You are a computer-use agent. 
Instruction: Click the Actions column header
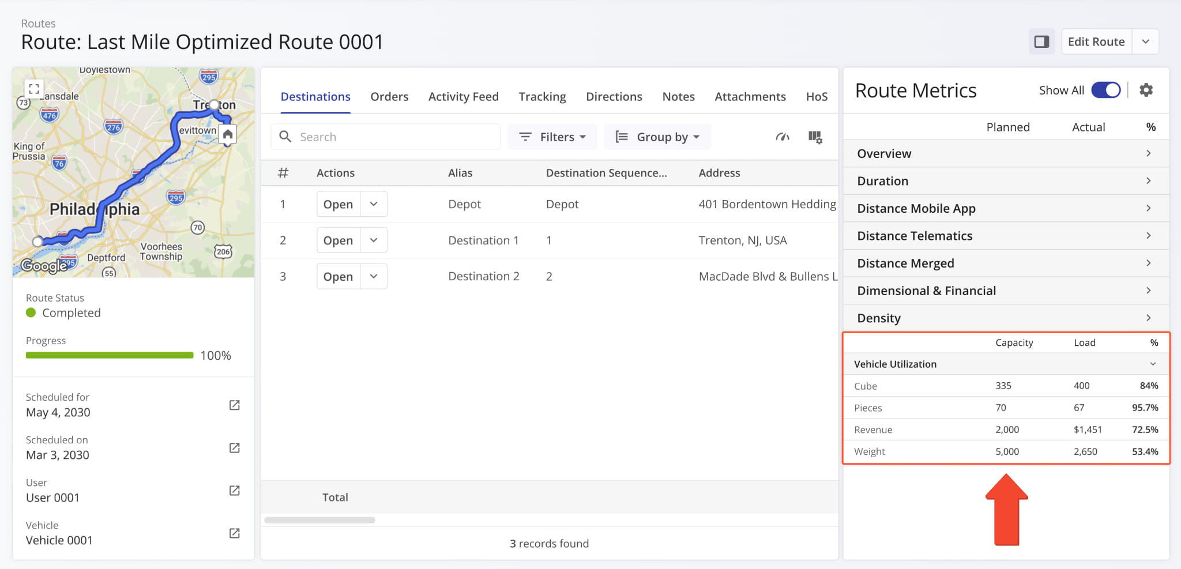[x=335, y=173]
